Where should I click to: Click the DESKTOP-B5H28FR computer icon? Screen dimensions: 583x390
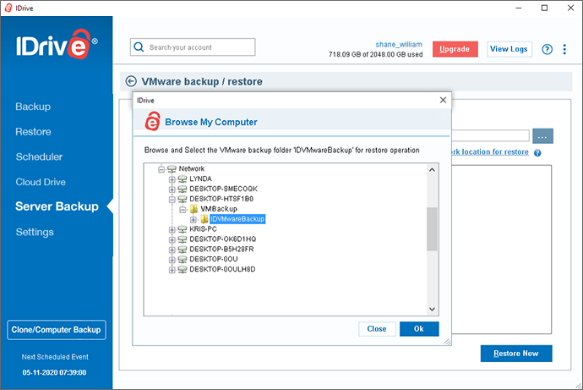coord(183,250)
